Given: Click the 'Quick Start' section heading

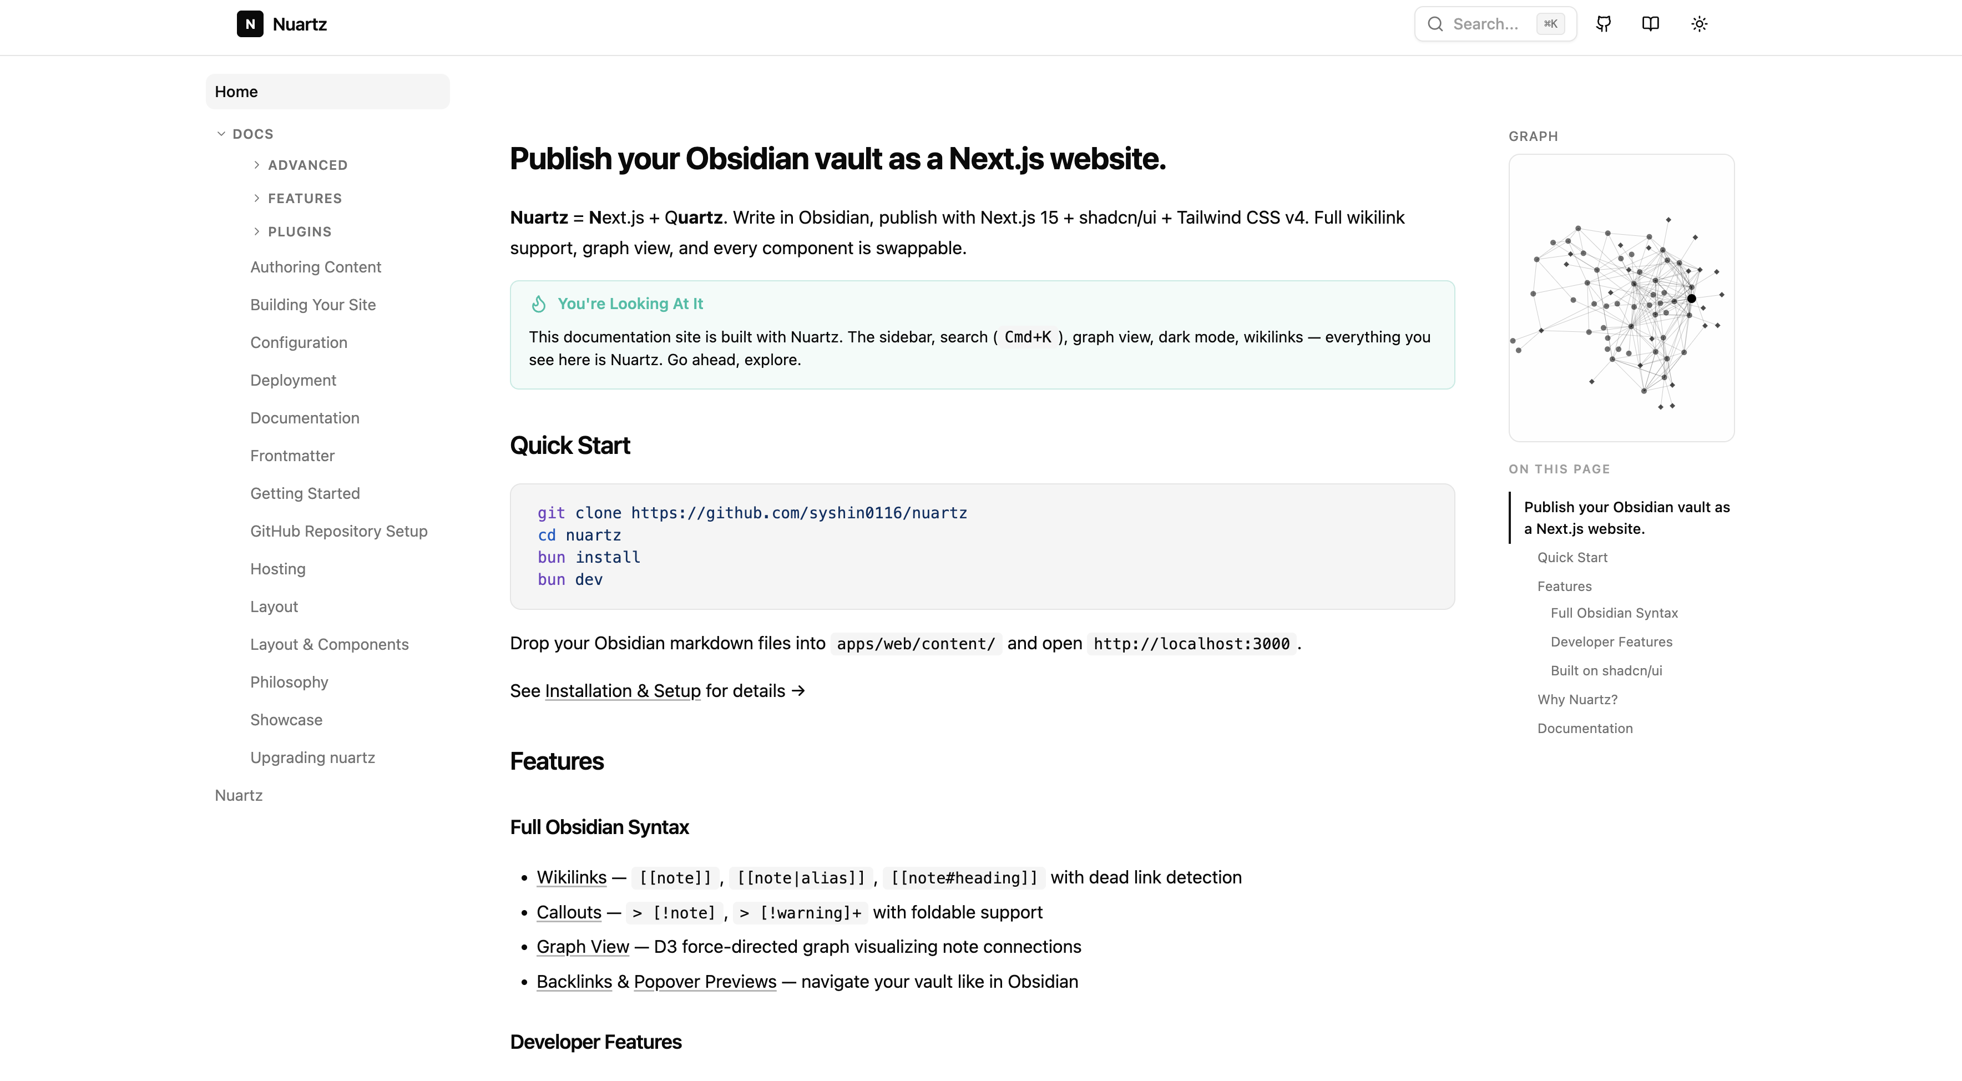Looking at the screenshot, I should [x=570, y=446].
